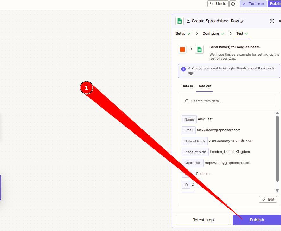Screen dimensions: 281x231
Task: Click the orange trigger app icon
Action: [x=182, y=49]
